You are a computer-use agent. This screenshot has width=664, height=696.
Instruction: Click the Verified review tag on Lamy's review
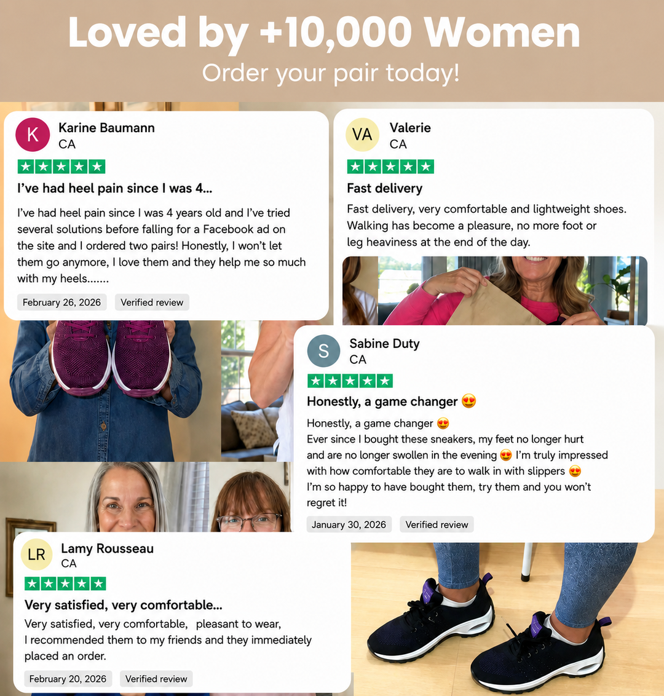(156, 679)
